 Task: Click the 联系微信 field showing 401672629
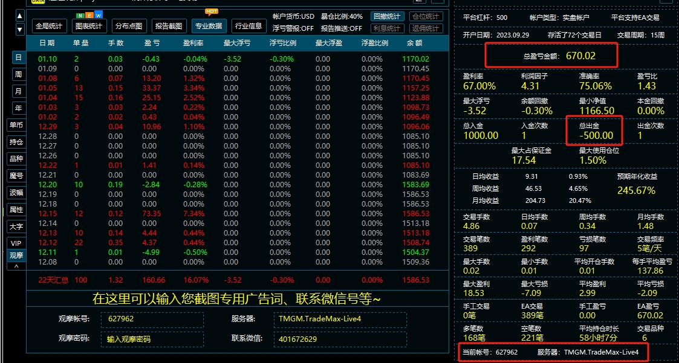tap(340, 339)
